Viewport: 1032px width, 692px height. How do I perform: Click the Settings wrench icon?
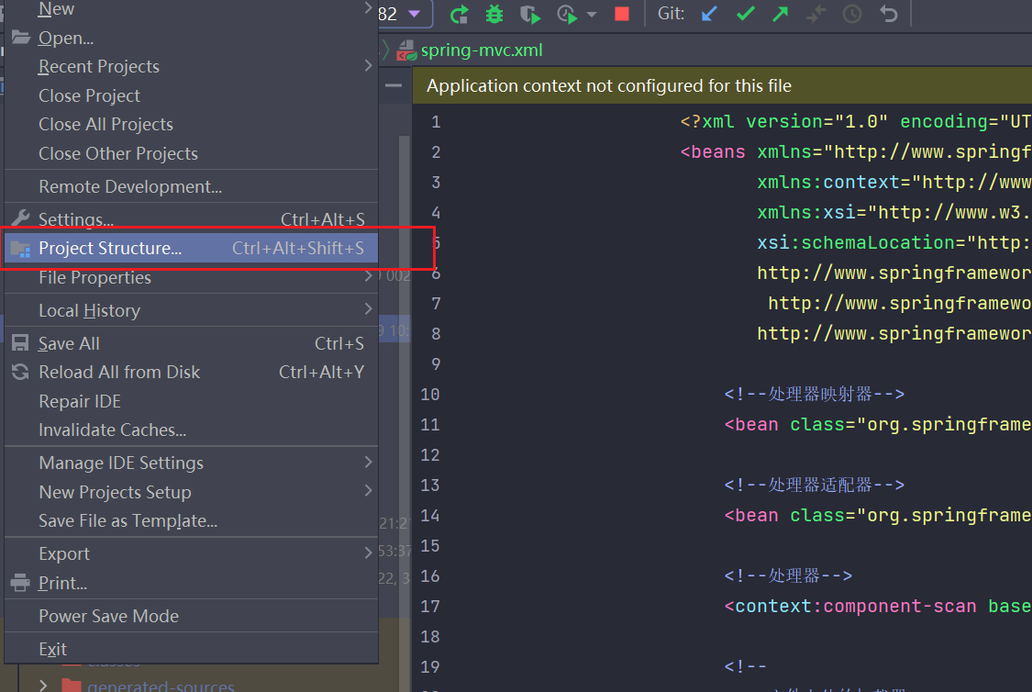point(20,218)
